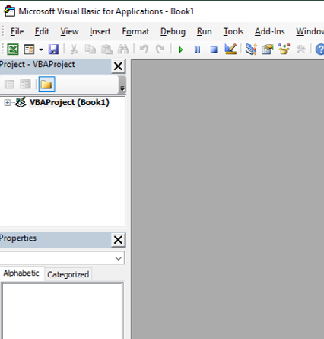Expand the VBAProject (Book1) tree node
The height and width of the screenshot is (339, 324).
pos(8,103)
